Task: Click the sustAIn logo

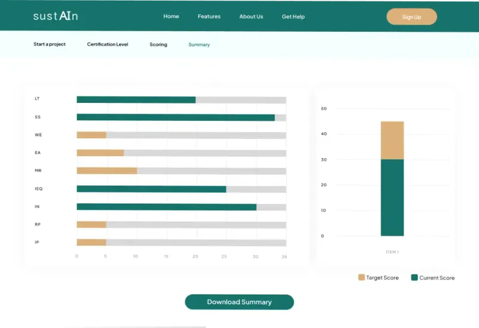Action: tap(55, 16)
